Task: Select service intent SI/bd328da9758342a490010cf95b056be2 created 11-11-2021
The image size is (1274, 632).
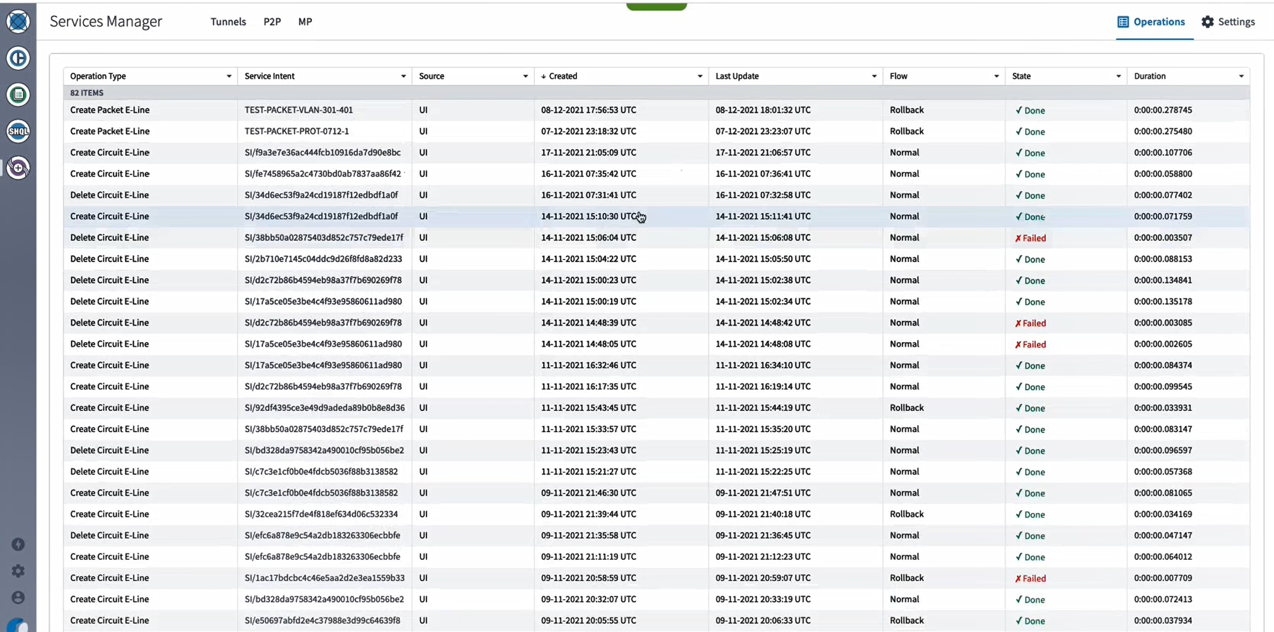Action: click(324, 450)
